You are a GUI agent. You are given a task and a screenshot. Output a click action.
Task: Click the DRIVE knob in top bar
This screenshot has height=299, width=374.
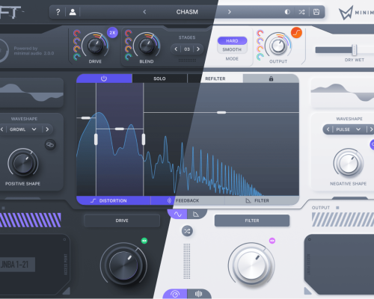pos(95,46)
